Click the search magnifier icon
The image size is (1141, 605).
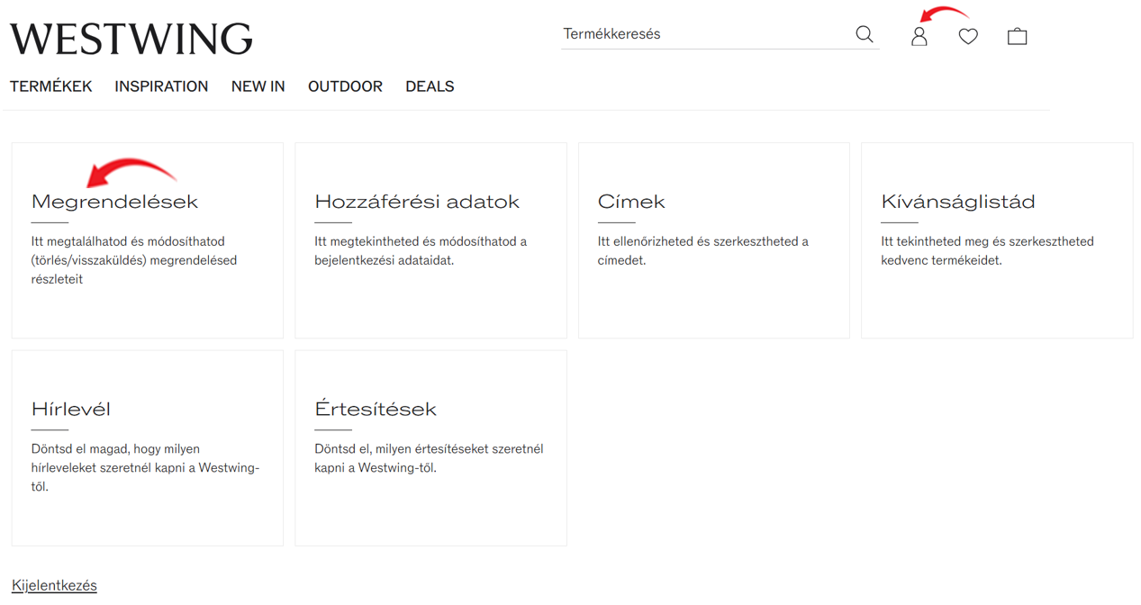(865, 34)
